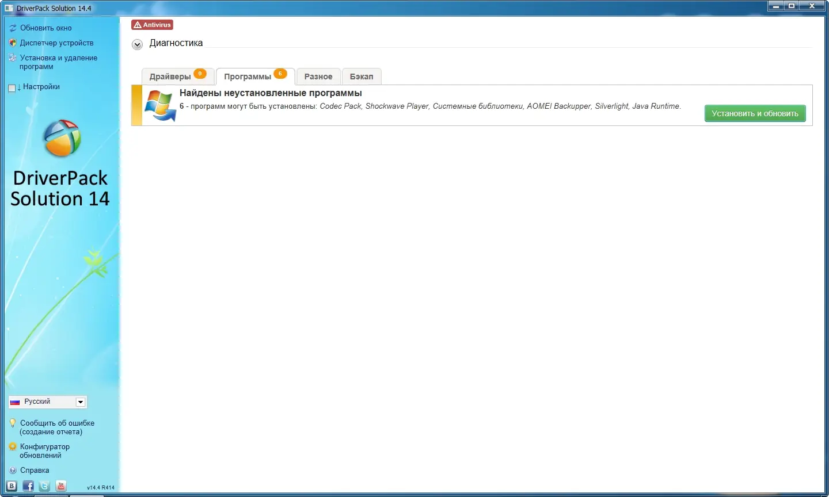The width and height of the screenshot is (829, 497).
Task: Open Конфигуратор обновлений link
Action: tap(44, 451)
